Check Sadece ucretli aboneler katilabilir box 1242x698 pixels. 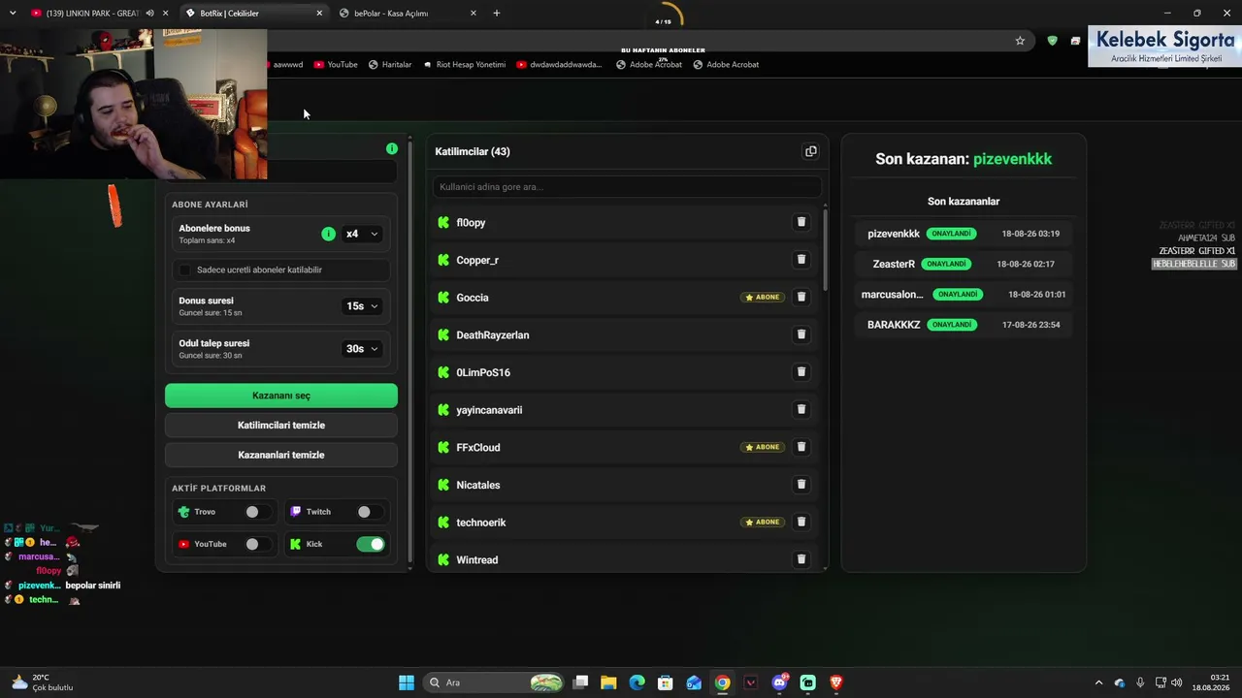(x=185, y=270)
